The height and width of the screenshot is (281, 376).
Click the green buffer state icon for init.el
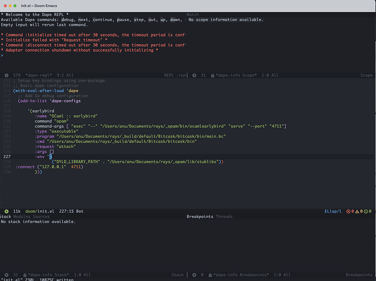[x=7, y=211]
